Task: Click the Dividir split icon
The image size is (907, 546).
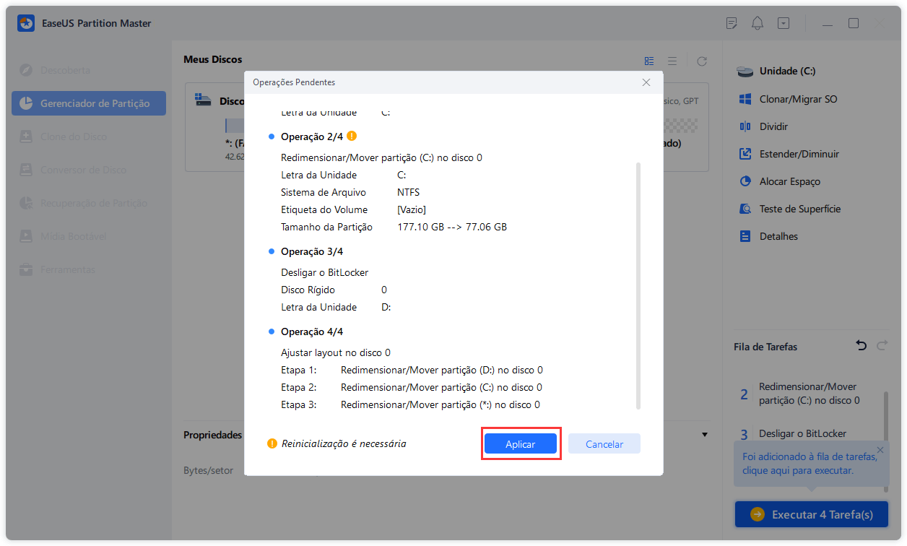Action: click(746, 126)
